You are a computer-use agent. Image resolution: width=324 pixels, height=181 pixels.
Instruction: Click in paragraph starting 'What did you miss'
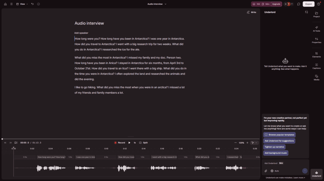click(130, 68)
